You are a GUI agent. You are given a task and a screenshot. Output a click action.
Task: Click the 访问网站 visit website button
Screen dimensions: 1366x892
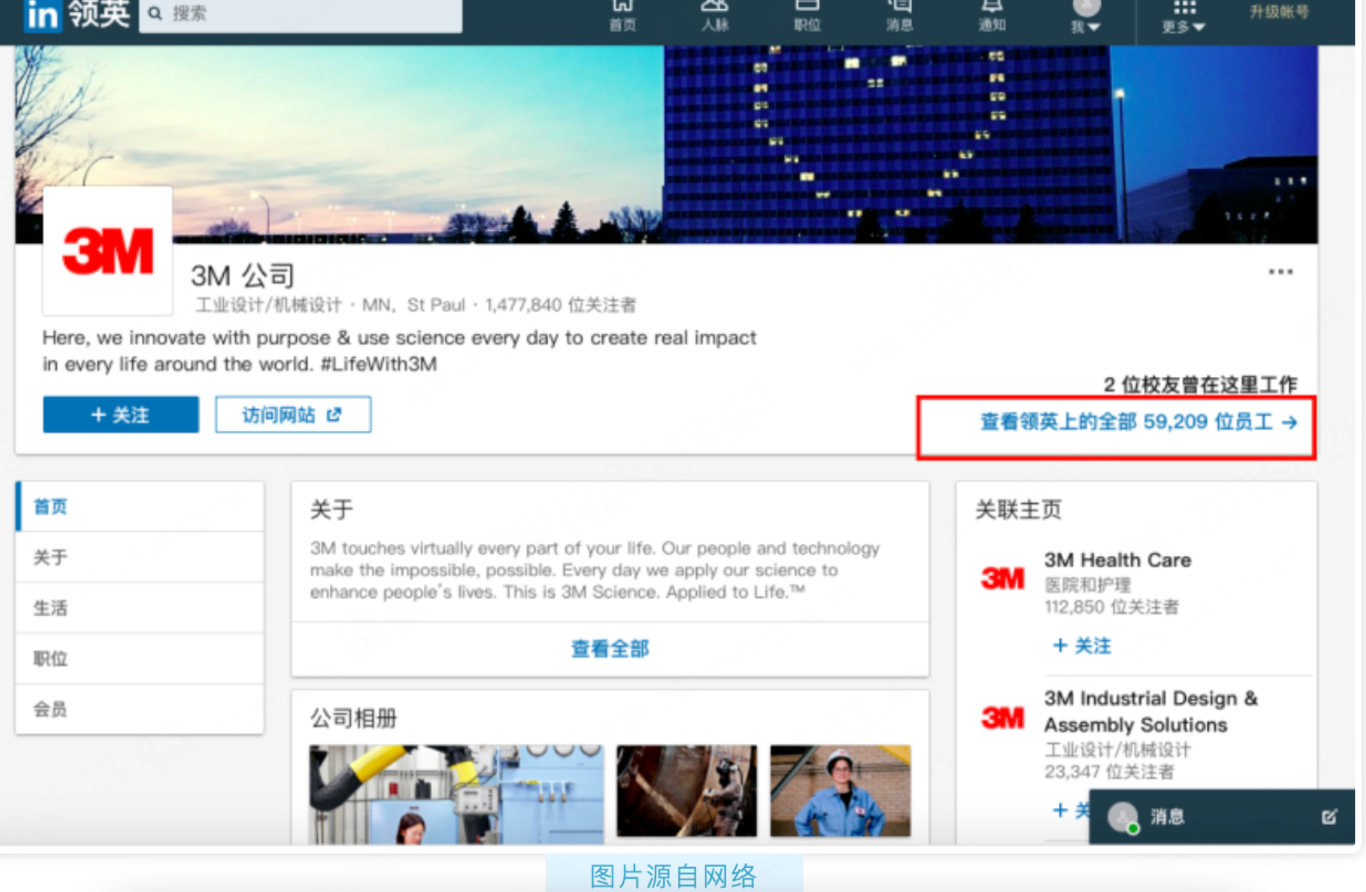click(293, 414)
